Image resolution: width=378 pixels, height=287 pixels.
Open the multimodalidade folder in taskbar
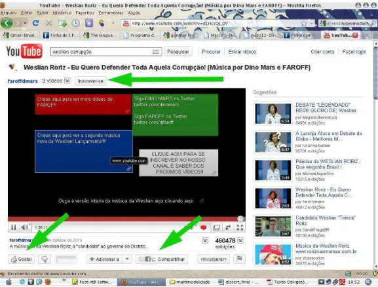click(x=190, y=282)
